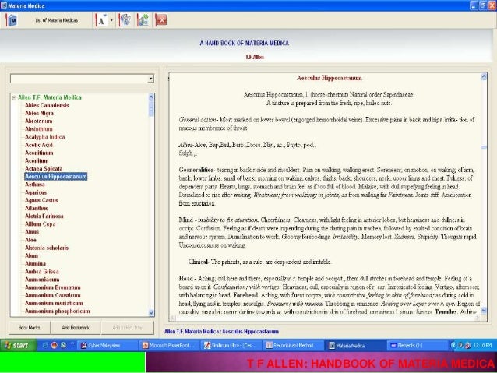Open the font size dropdown arrow
Screen dimensions: 497x373
point(111,20)
